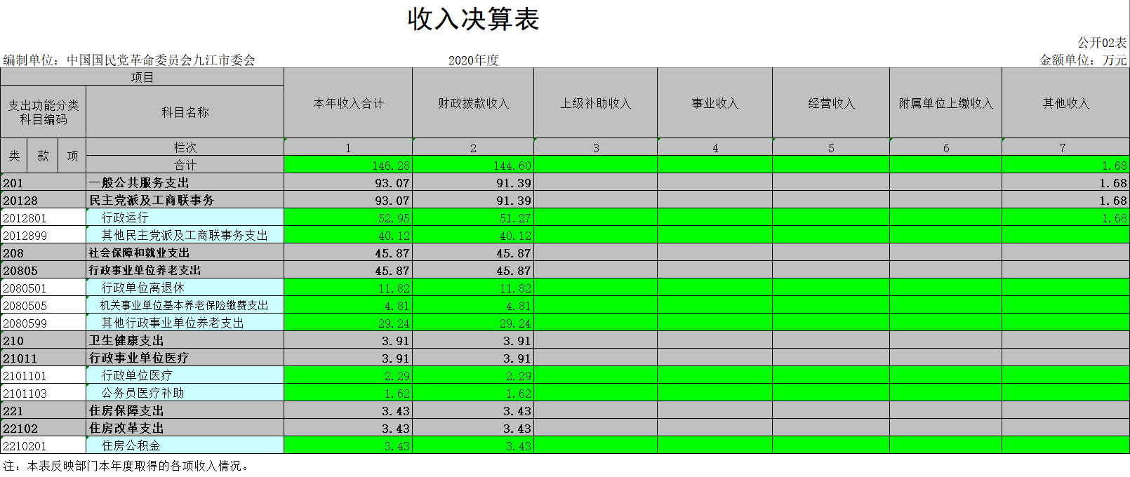Select the 行政运行 row name cell
The image size is (1130, 477).
(185, 218)
